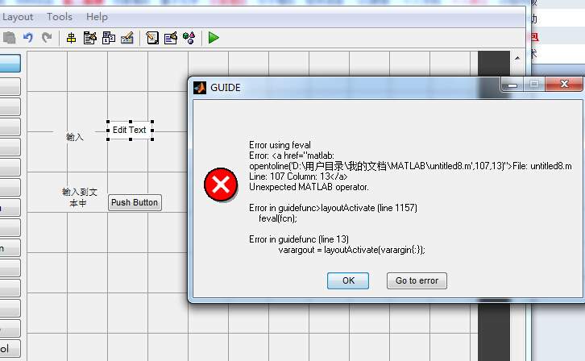The image size is (585, 361).
Task: Open the Tab Order Editor icon
Action: click(109, 38)
